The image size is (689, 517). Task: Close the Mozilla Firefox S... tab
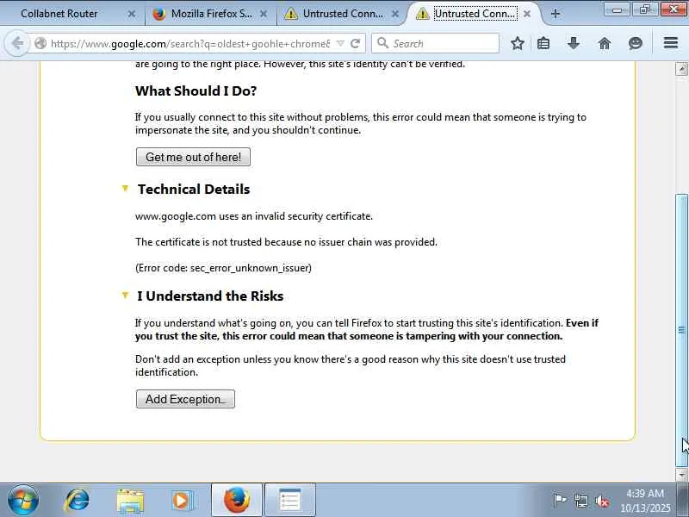[264, 14]
